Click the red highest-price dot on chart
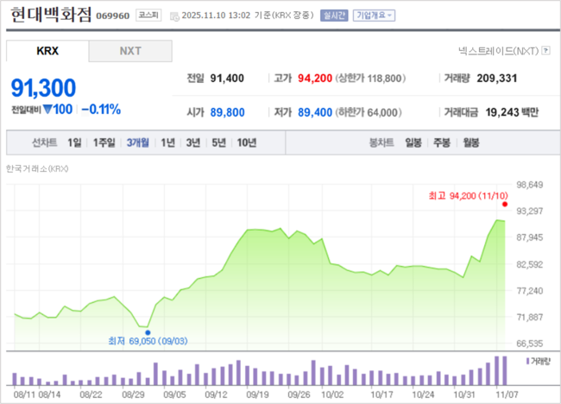Viewport: 561px width, 404px height. 504,205
